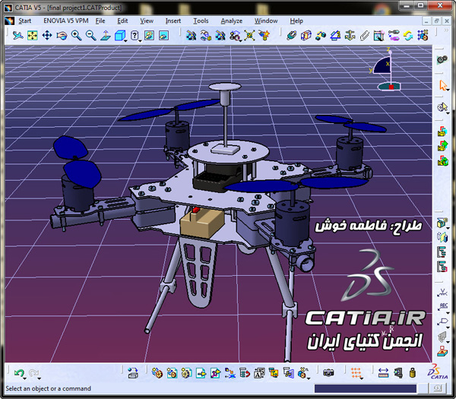Image resolution: width=456 pixels, height=399 pixels.
Task: Open the Start menu
Action: point(24,21)
